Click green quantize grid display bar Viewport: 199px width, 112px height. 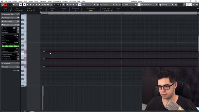click(10, 46)
